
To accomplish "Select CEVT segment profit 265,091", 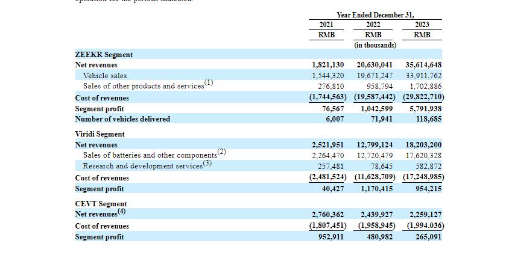I will click(x=429, y=237).
